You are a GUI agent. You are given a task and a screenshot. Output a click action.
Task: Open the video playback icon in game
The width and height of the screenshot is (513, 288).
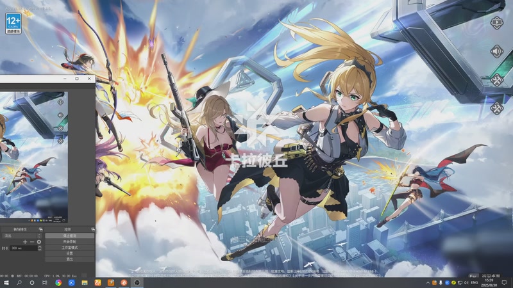[496, 22]
